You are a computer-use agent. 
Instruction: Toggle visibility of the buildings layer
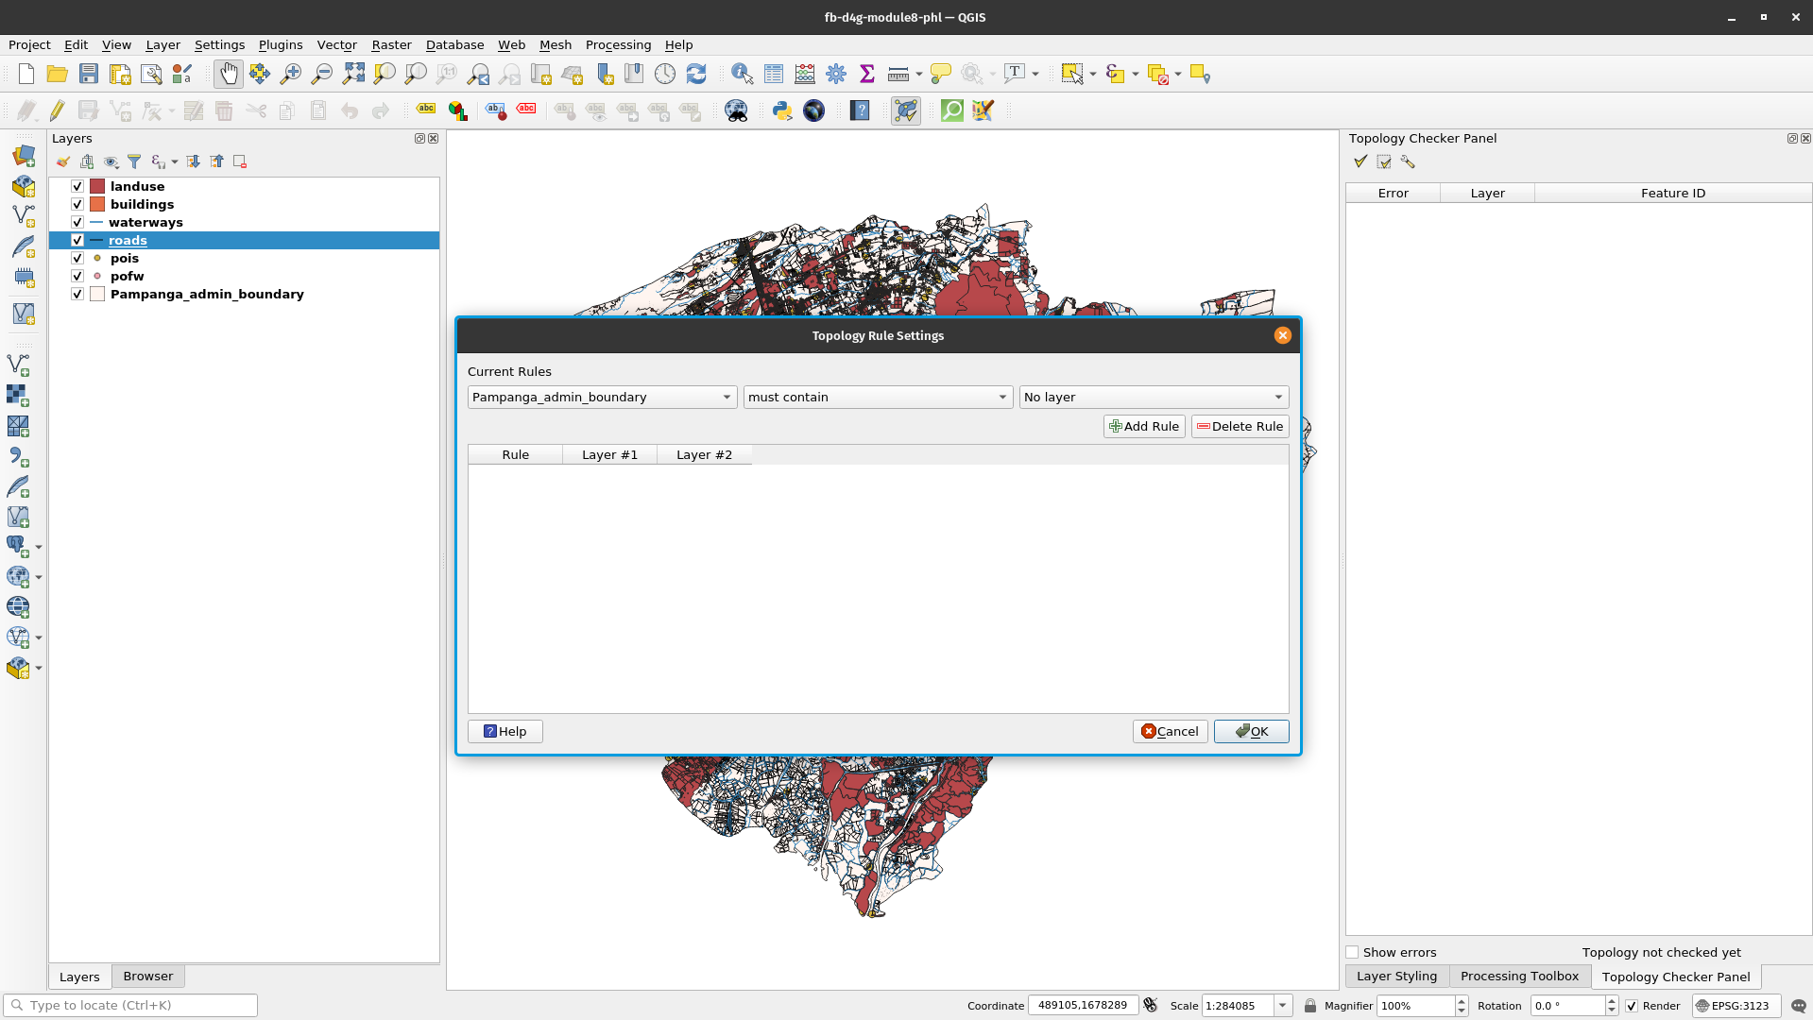pyautogui.click(x=77, y=204)
